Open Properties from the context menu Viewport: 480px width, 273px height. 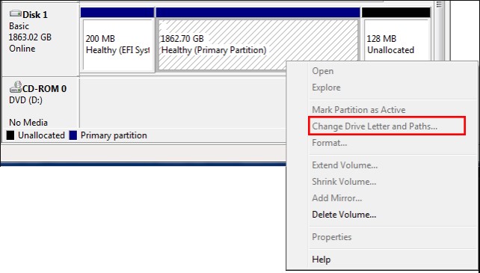[331, 237]
